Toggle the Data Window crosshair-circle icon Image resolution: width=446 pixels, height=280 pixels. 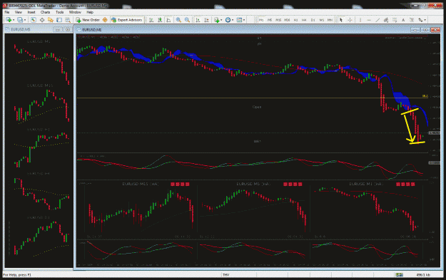(x=42, y=20)
